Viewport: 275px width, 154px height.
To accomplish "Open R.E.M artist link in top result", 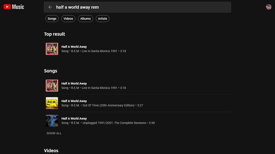I will (x=75, y=51).
